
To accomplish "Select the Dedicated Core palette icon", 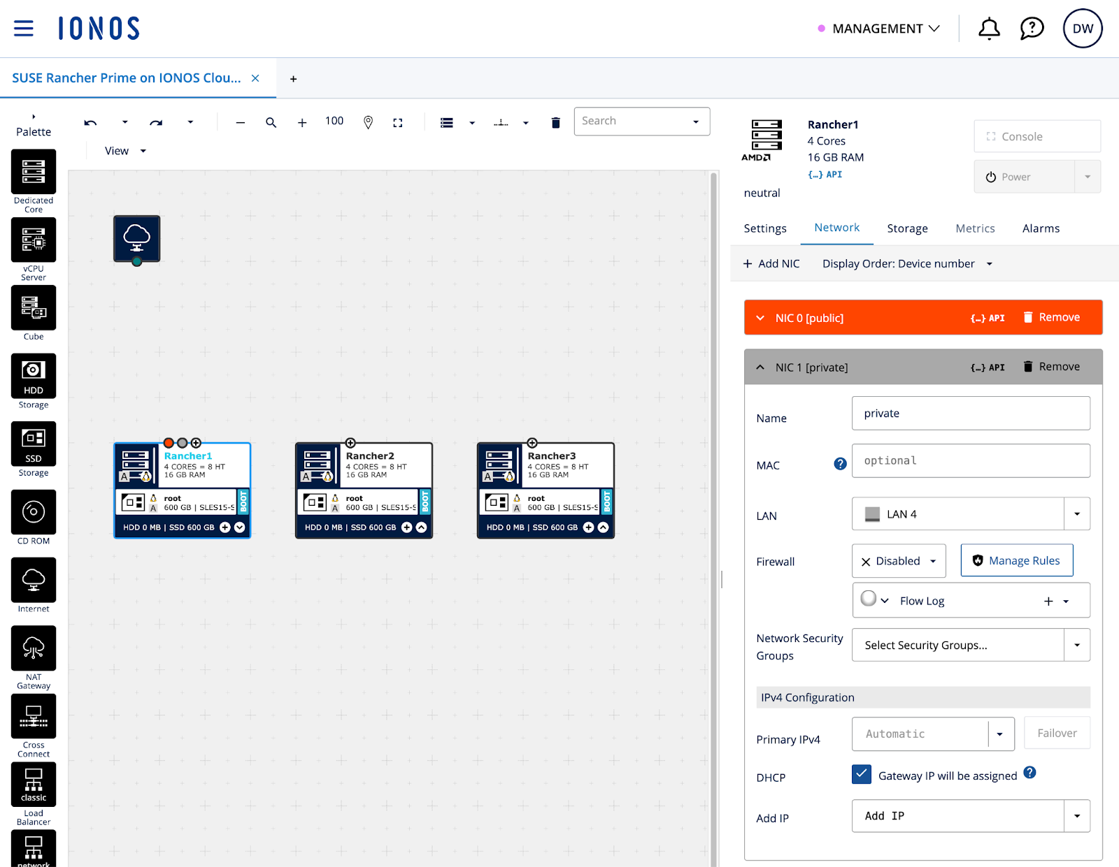I will coord(34,172).
